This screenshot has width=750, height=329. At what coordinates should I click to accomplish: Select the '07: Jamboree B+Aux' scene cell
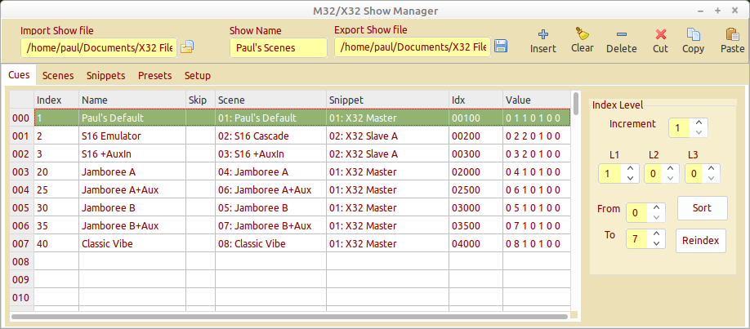(x=270, y=225)
